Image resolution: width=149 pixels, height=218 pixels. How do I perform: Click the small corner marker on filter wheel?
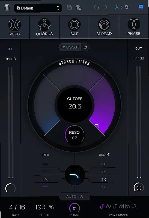coord(97,126)
